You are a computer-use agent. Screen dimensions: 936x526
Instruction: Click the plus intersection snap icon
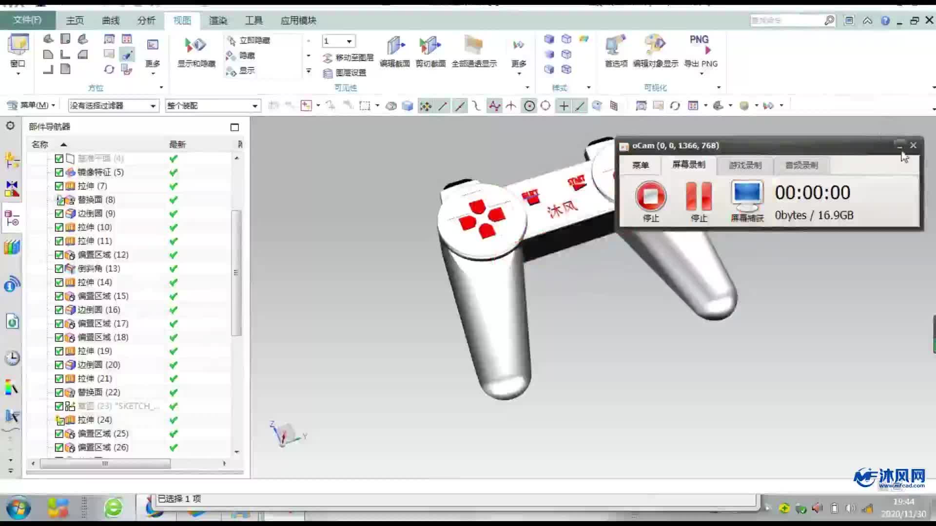click(564, 106)
